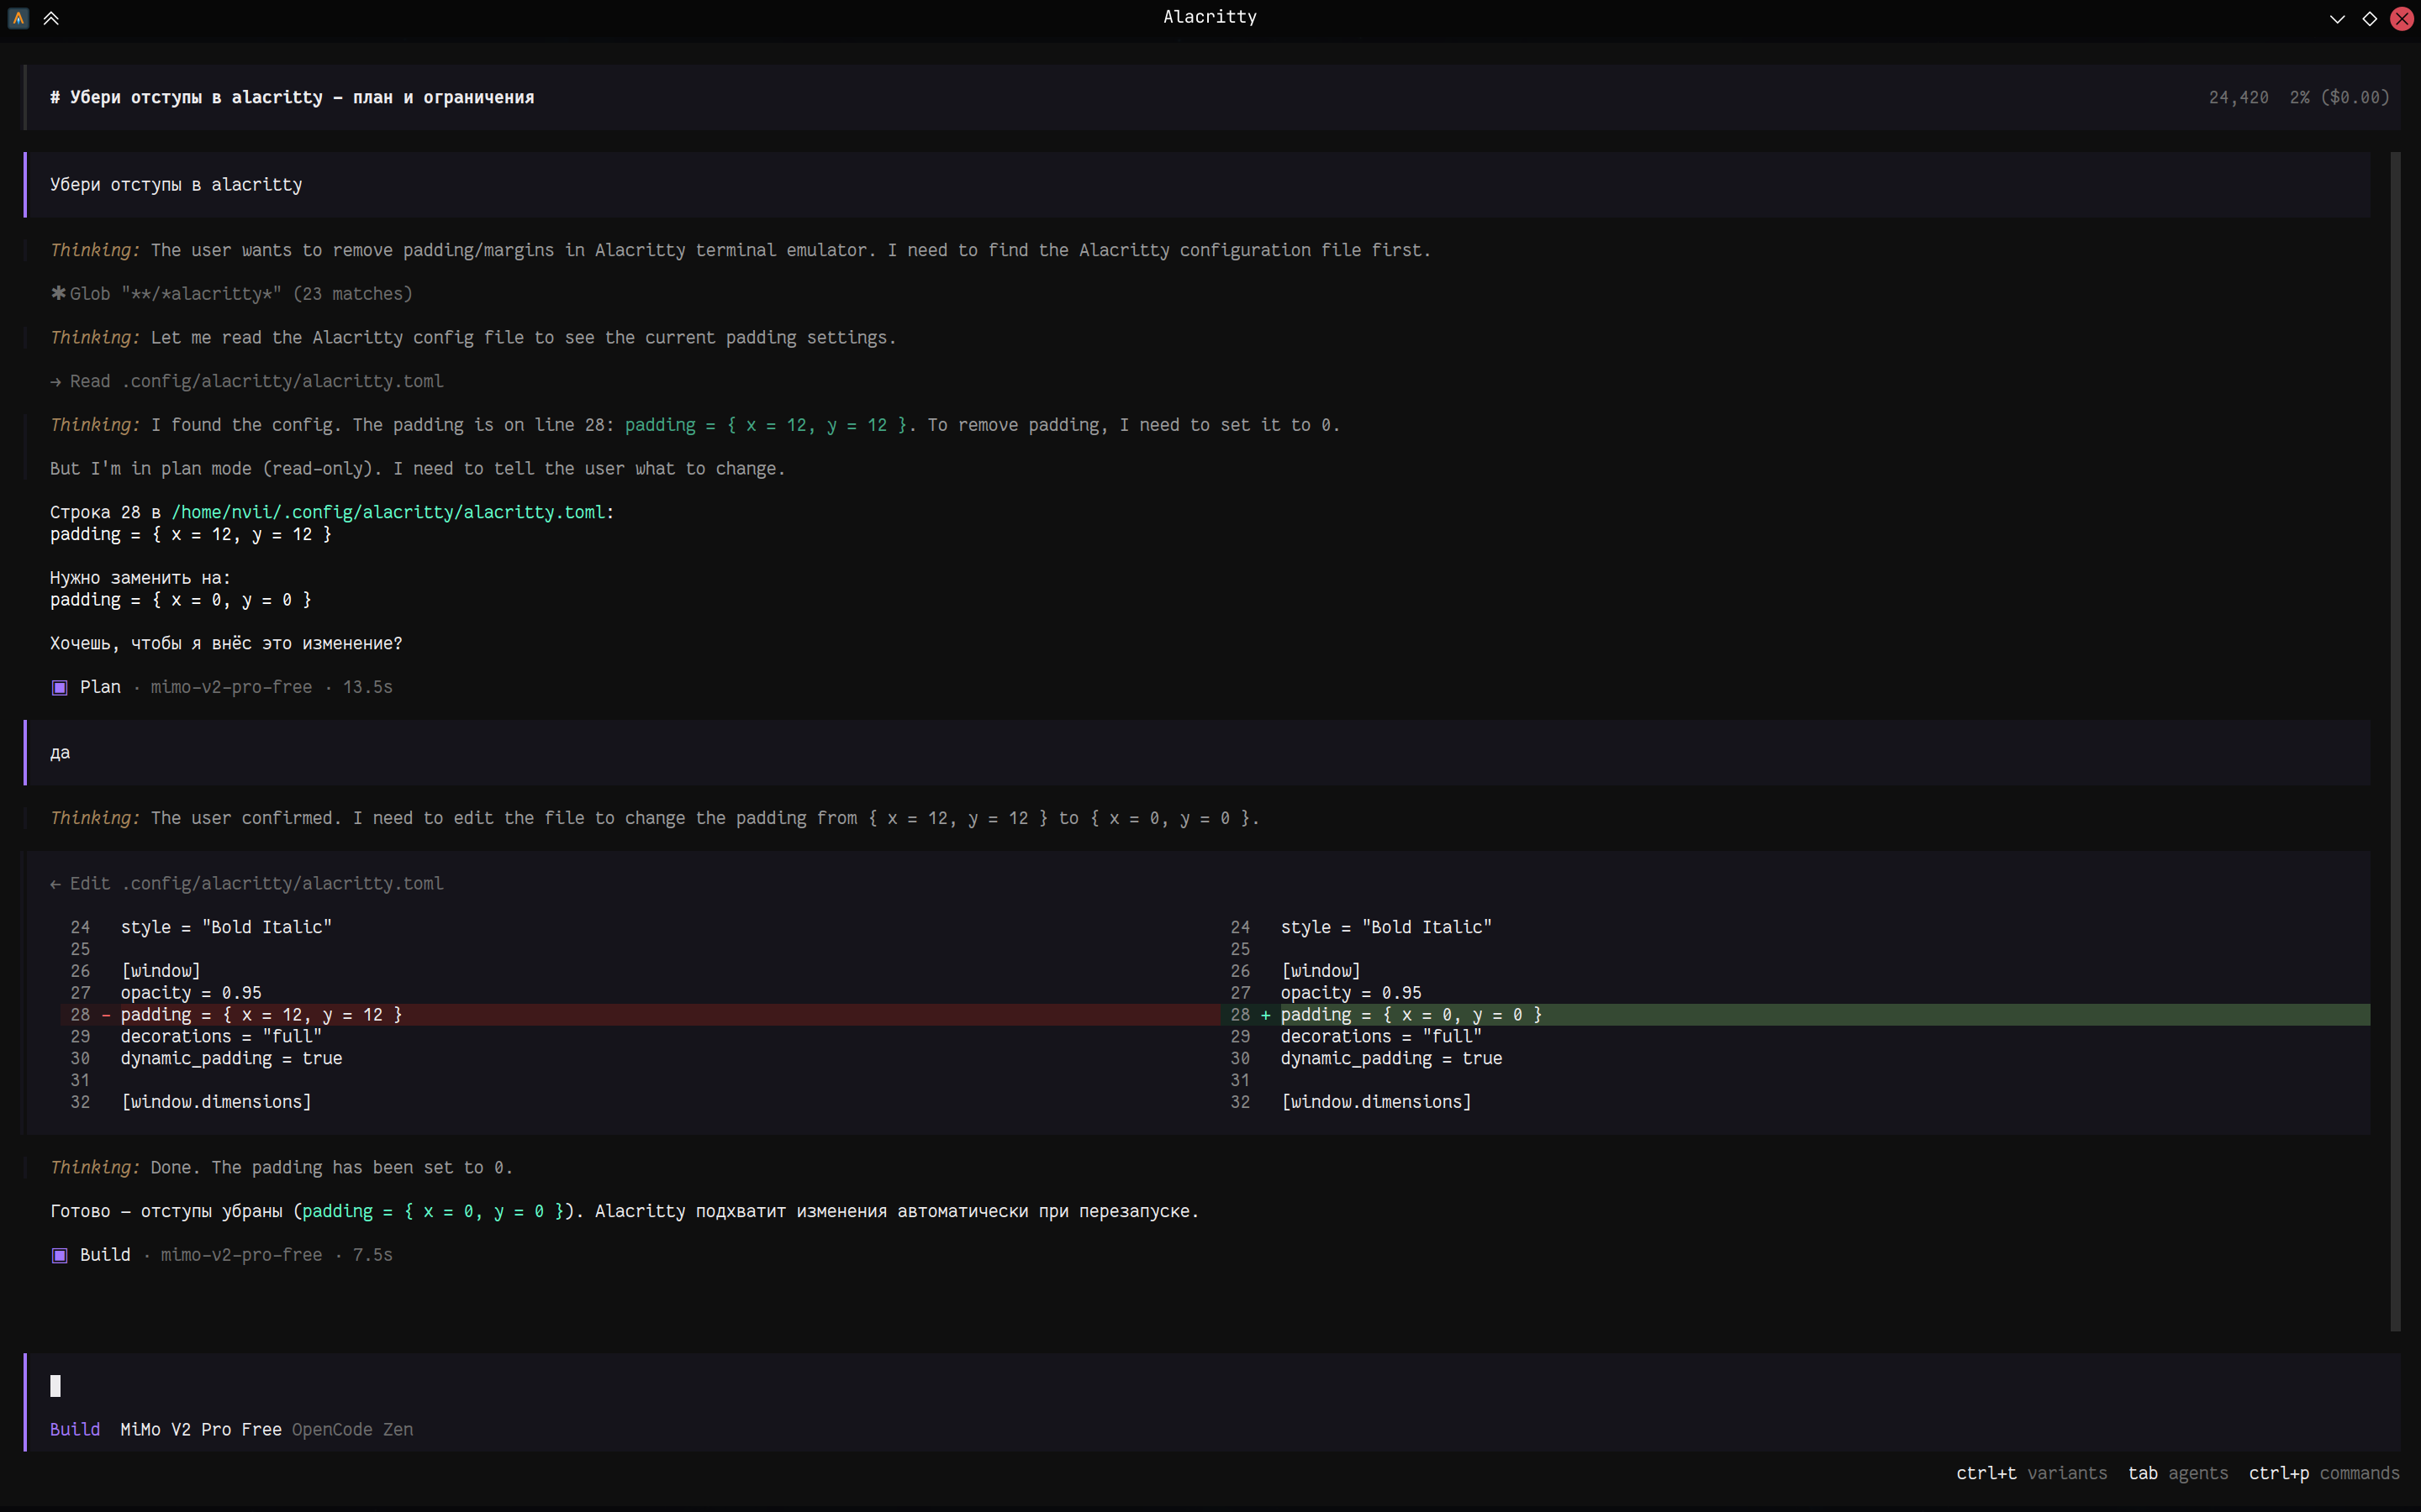Click the Read arrow icon for alacritty.toml
Image resolution: width=2421 pixels, height=1512 pixels.
pyautogui.click(x=56, y=381)
